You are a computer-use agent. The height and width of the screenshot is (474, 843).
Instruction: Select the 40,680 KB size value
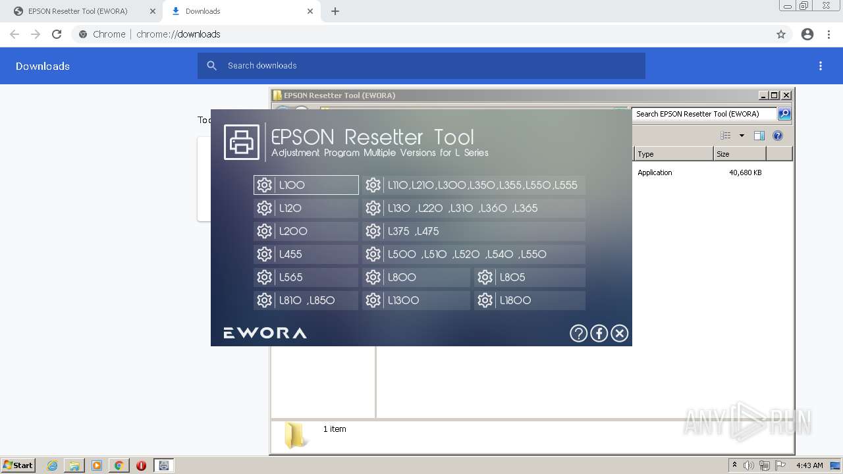click(746, 172)
